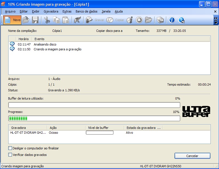Click the Gravando a 1.390 KB/s status

tap(64, 90)
